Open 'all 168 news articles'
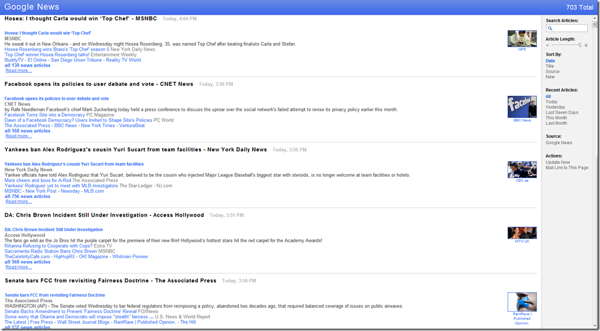The height and width of the screenshot is (331, 600). pos(27,131)
